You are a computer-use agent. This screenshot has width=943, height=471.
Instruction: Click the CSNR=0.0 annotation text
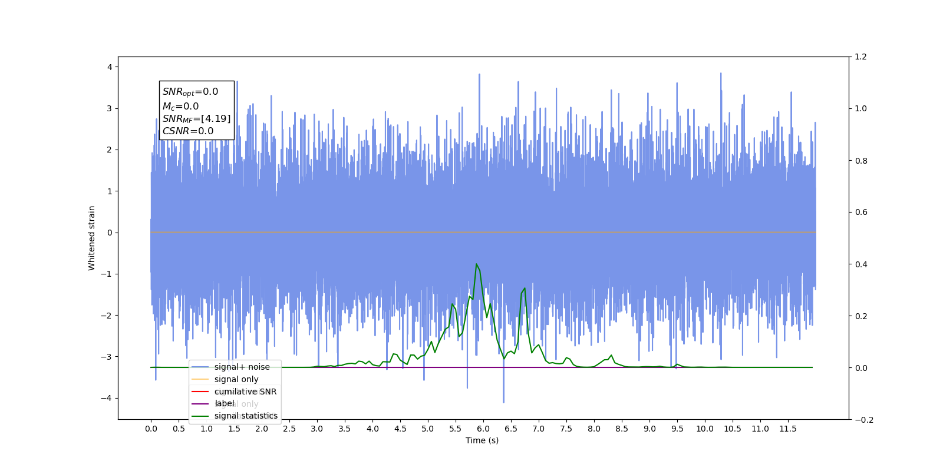[188, 131]
